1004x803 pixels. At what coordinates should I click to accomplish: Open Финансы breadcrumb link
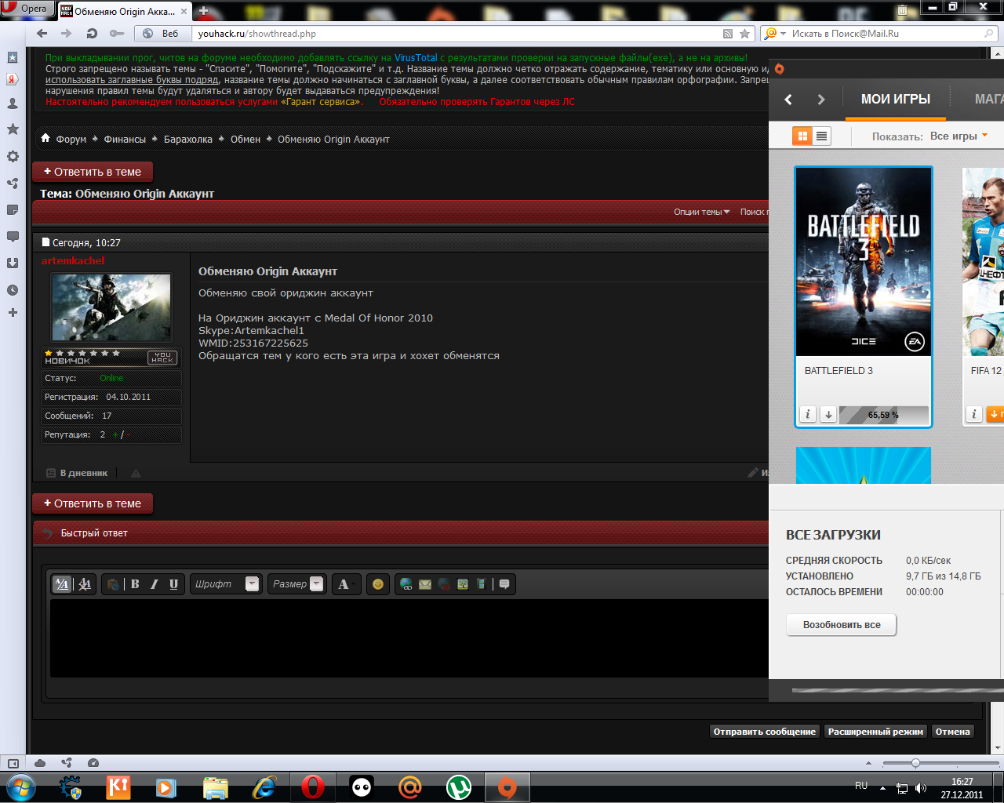coord(125,139)
